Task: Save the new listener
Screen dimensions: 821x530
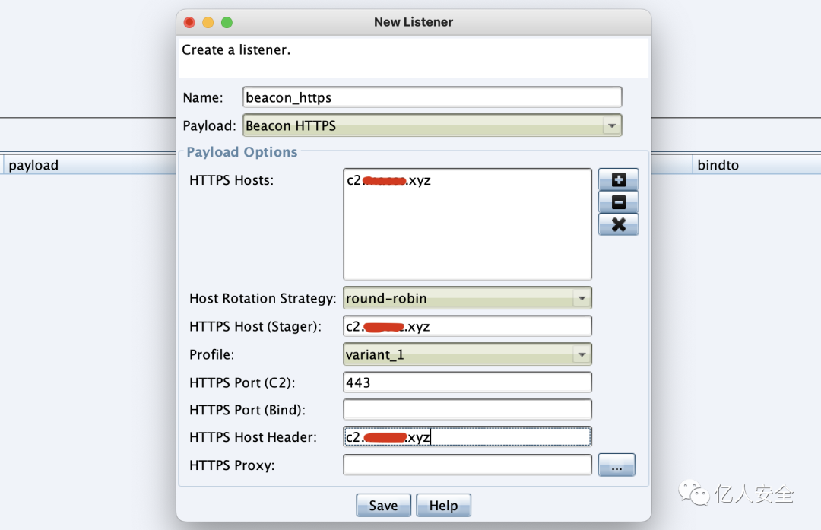Action: [x=383, y=506]
